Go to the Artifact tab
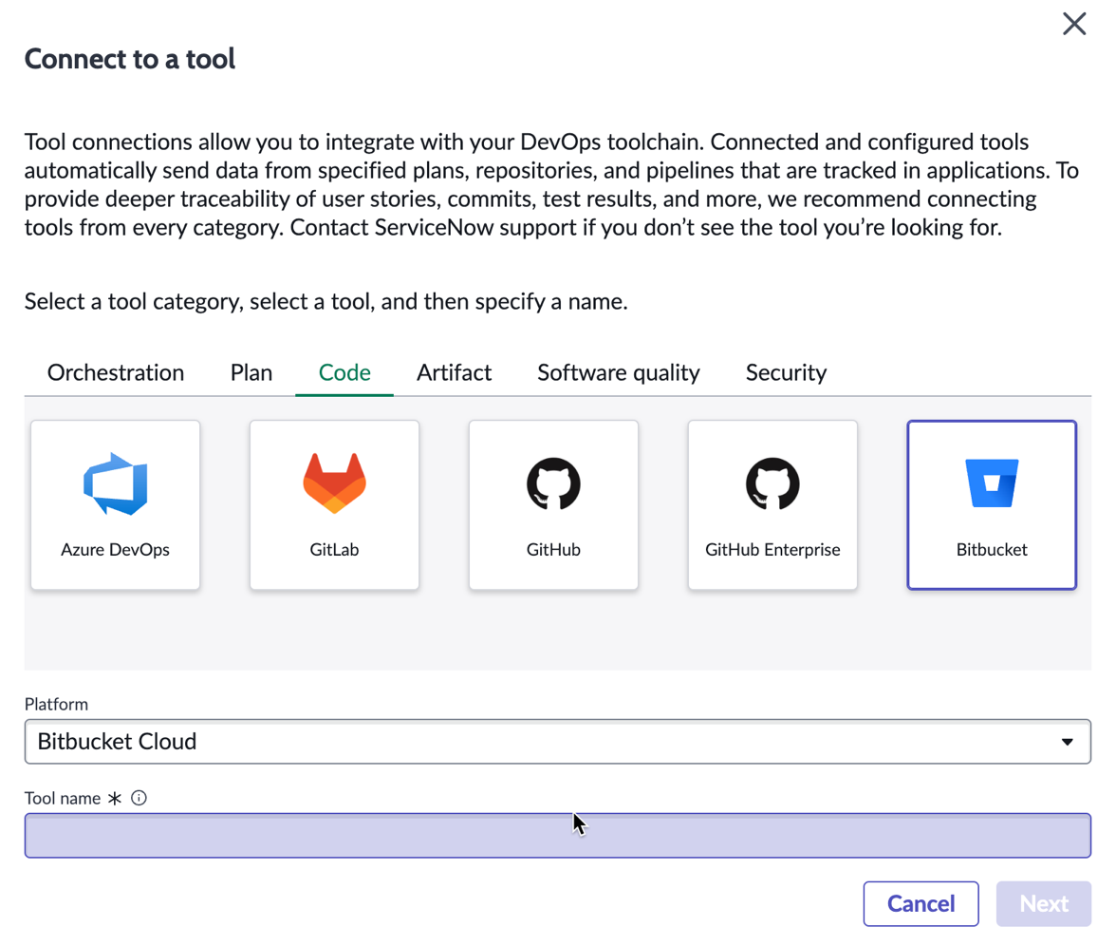The height and width of the screenshot is (946, 1116). pos(454,372)
